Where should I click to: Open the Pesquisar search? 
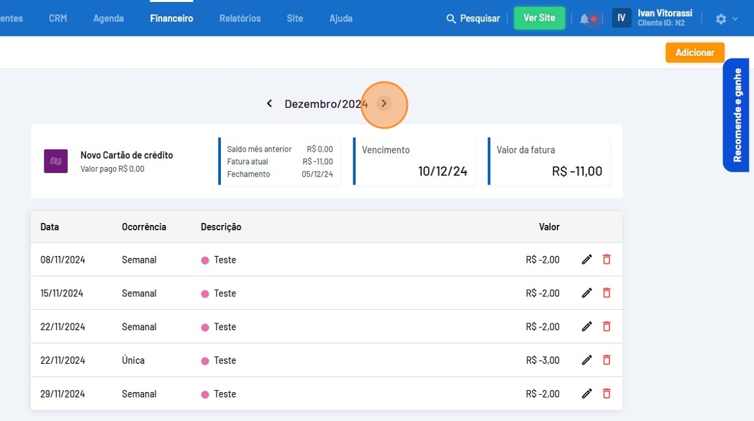click(473, 19)
